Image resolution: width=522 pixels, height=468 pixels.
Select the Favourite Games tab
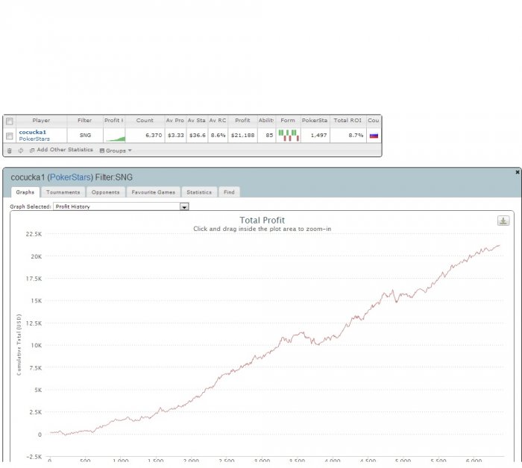(x=153, y=192)
